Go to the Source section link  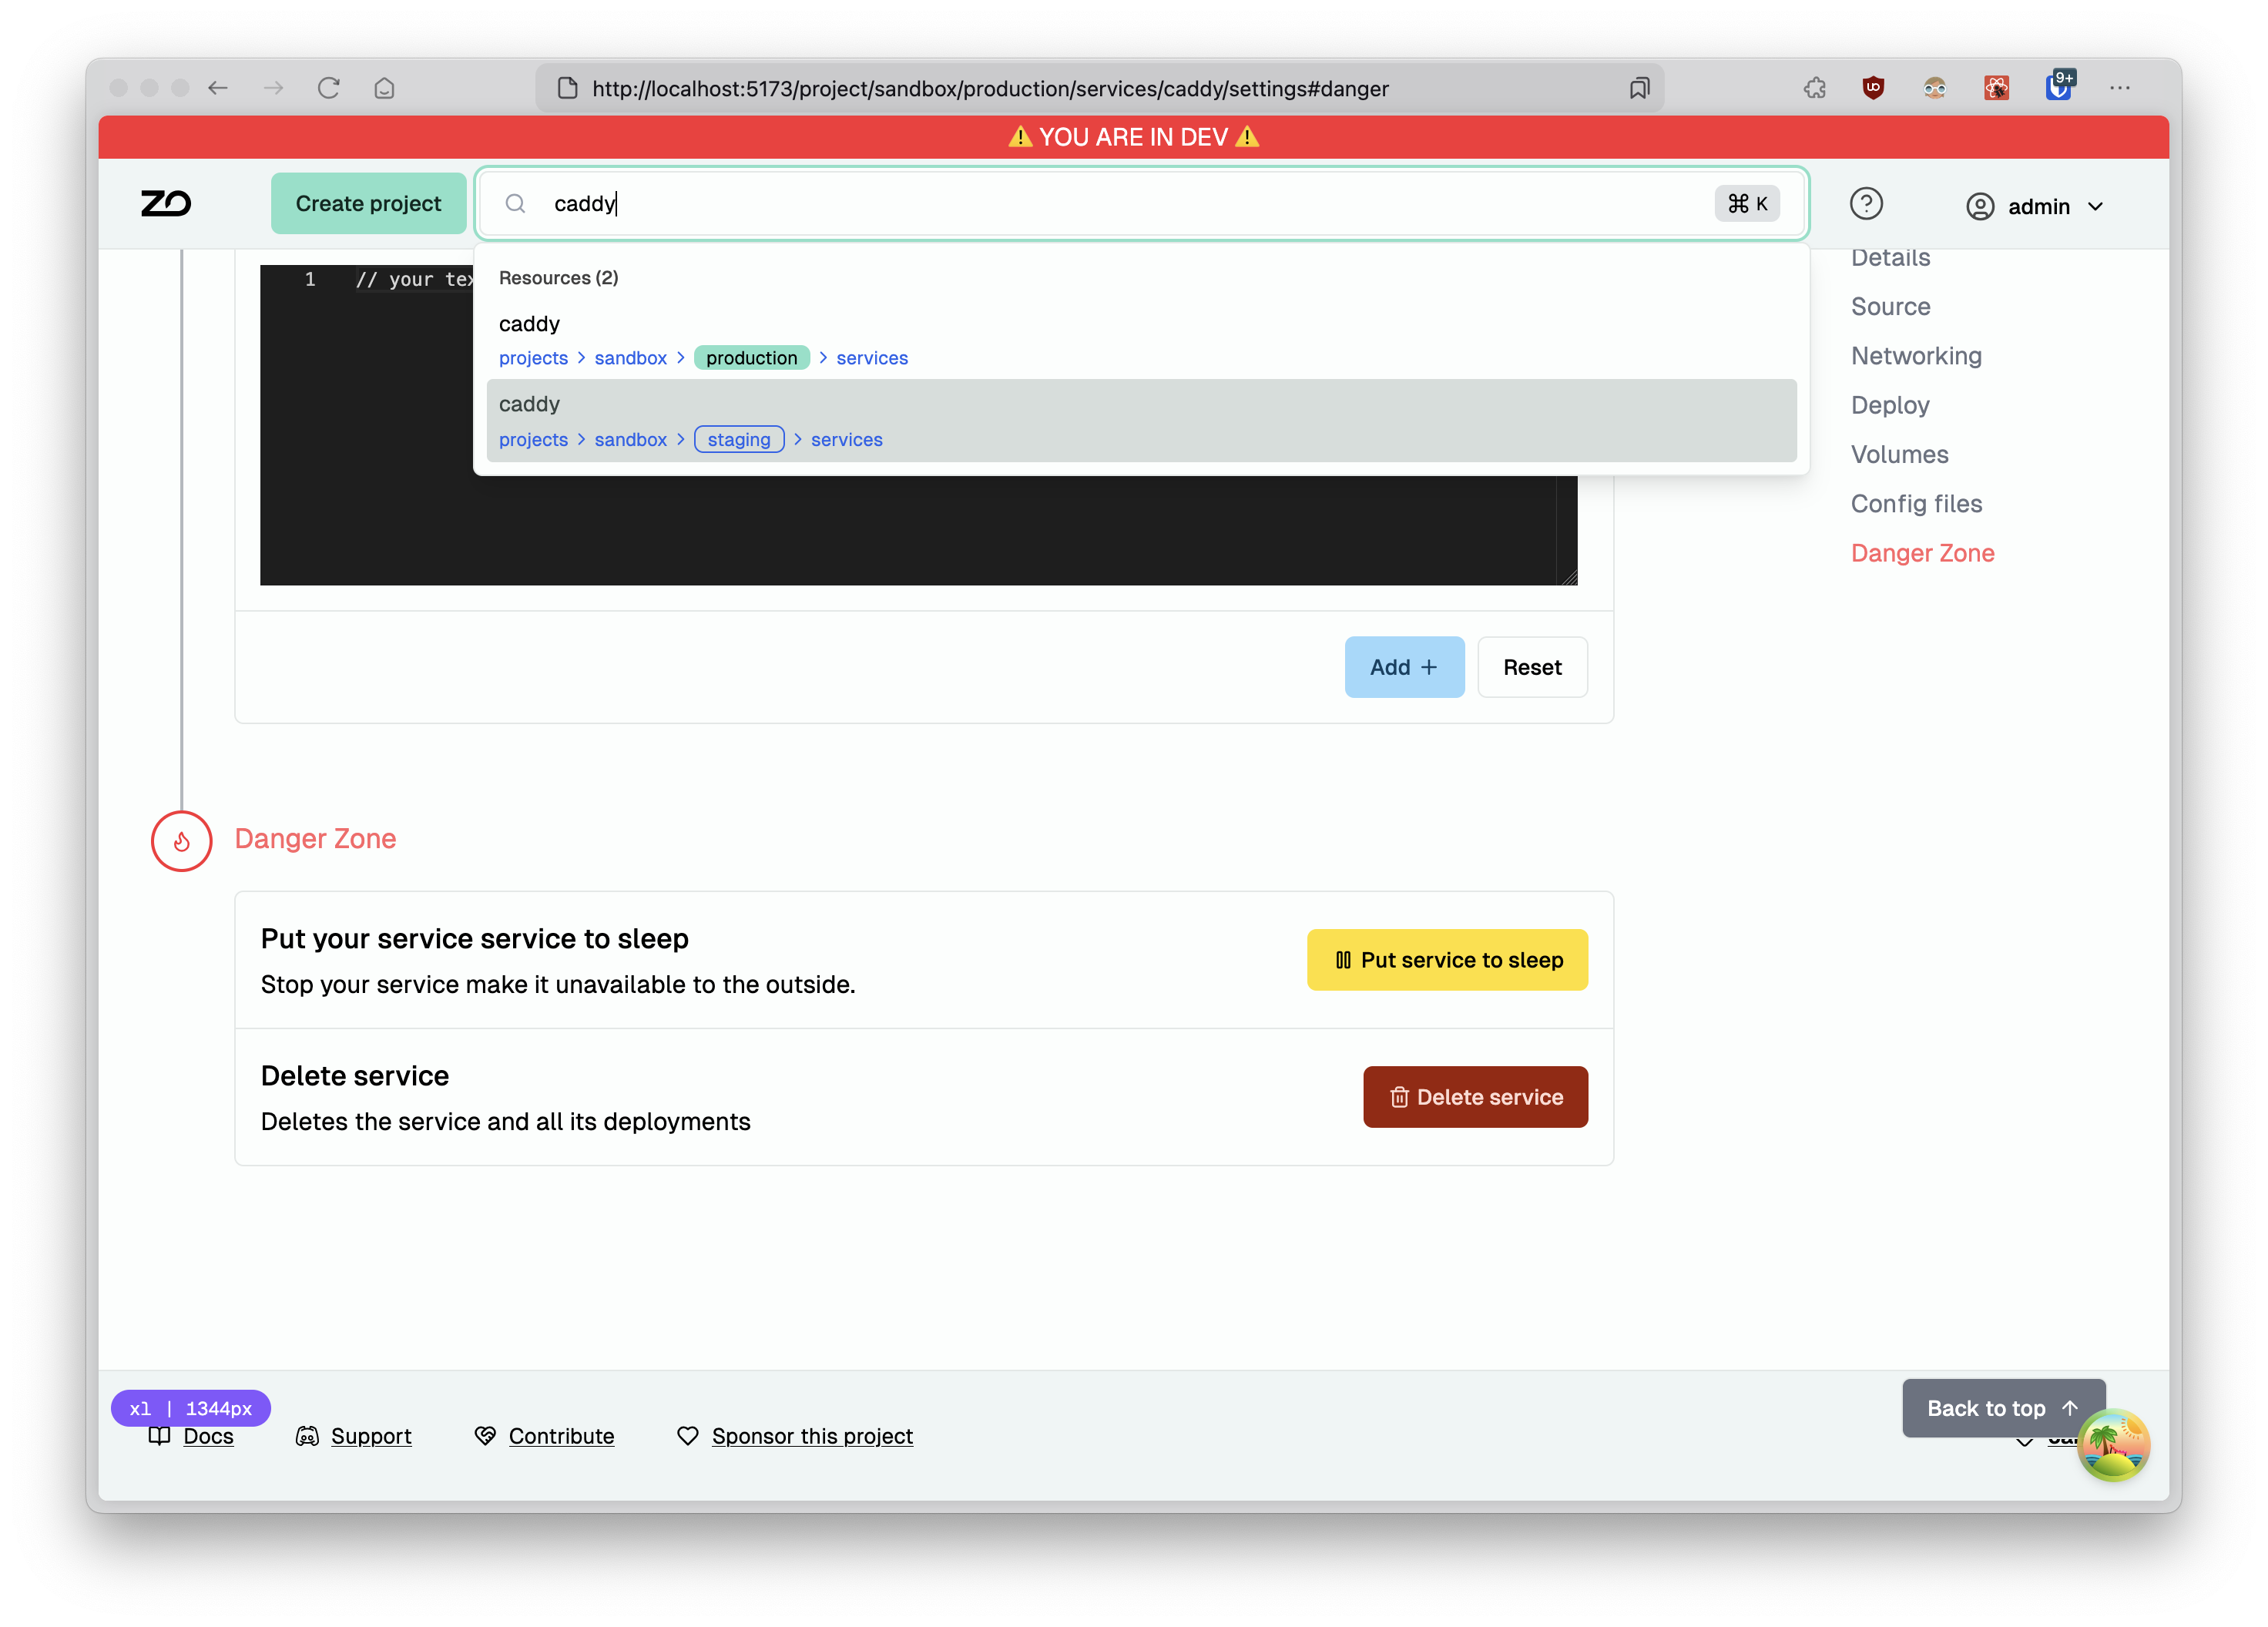click(1890, 307)
